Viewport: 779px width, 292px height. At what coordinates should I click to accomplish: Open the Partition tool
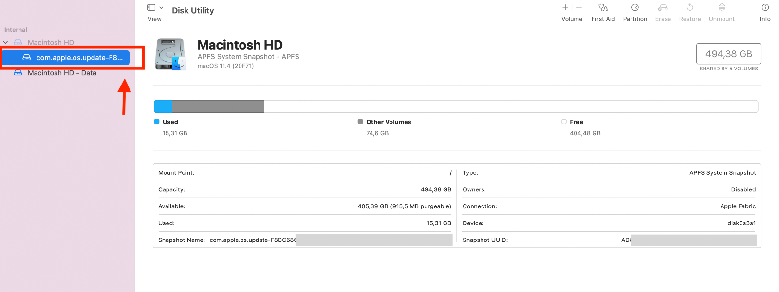tap(635, 7)
